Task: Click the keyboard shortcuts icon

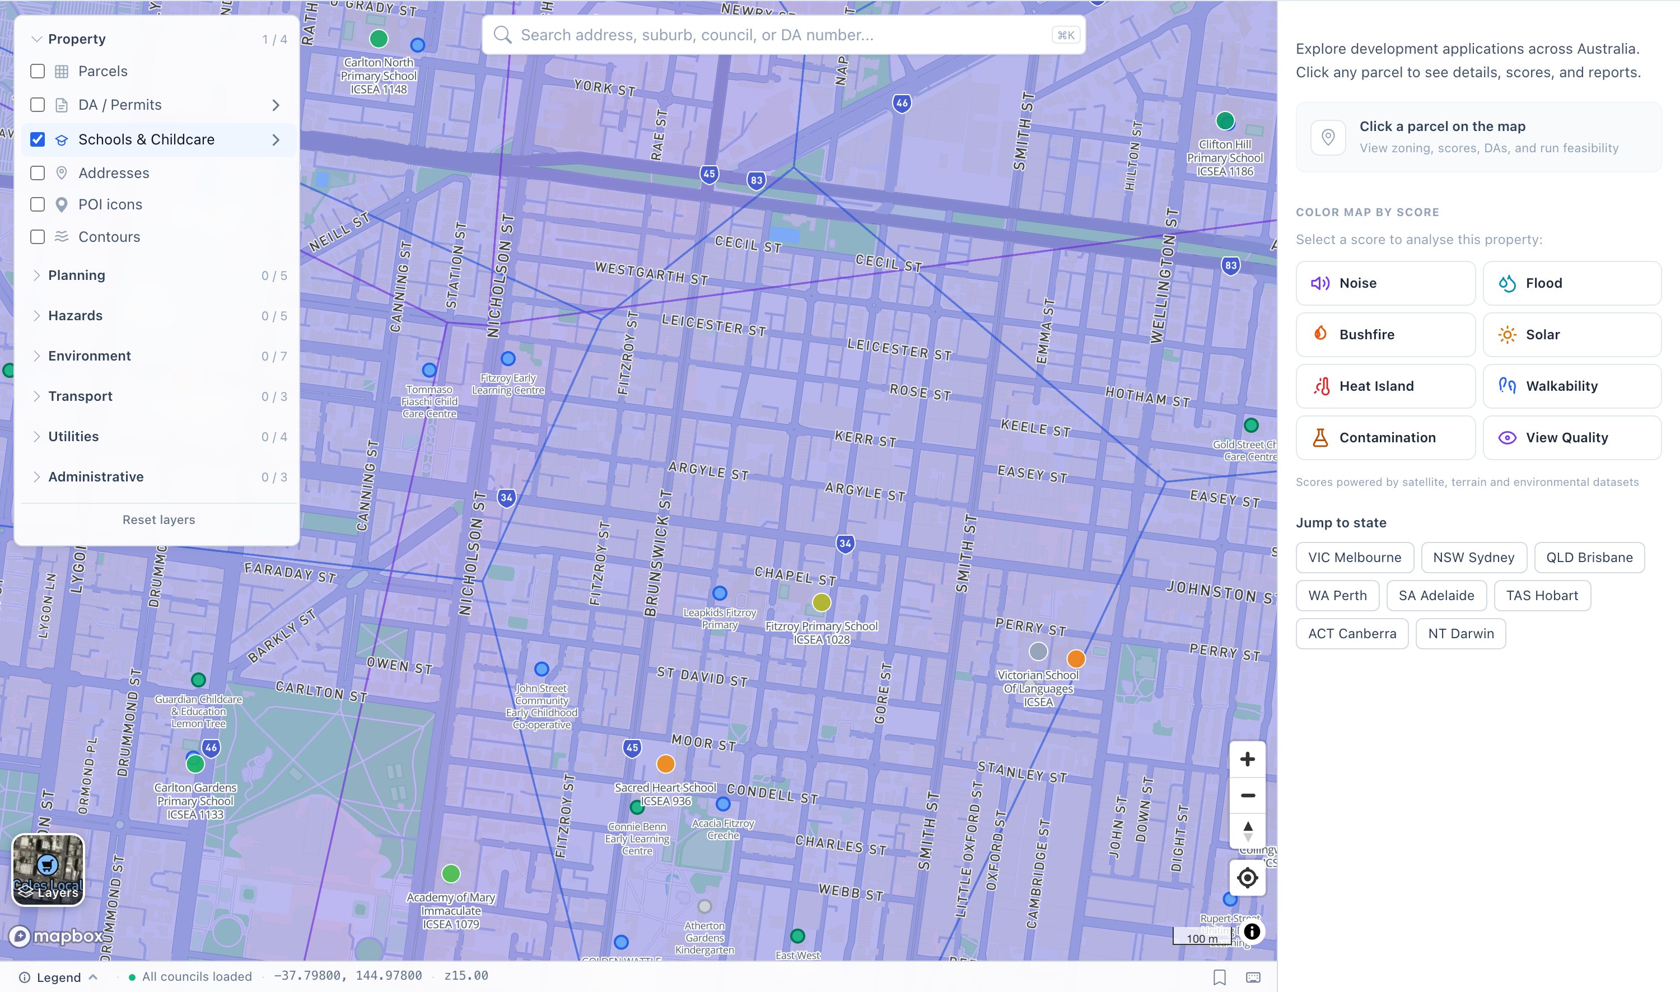Action: [x=1253, y=977]
